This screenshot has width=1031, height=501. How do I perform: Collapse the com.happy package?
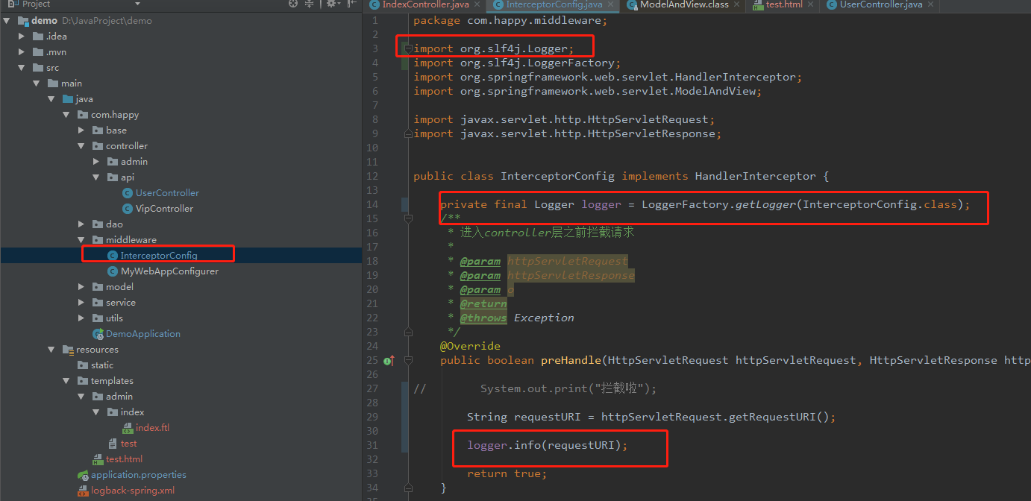pos(66,115)
